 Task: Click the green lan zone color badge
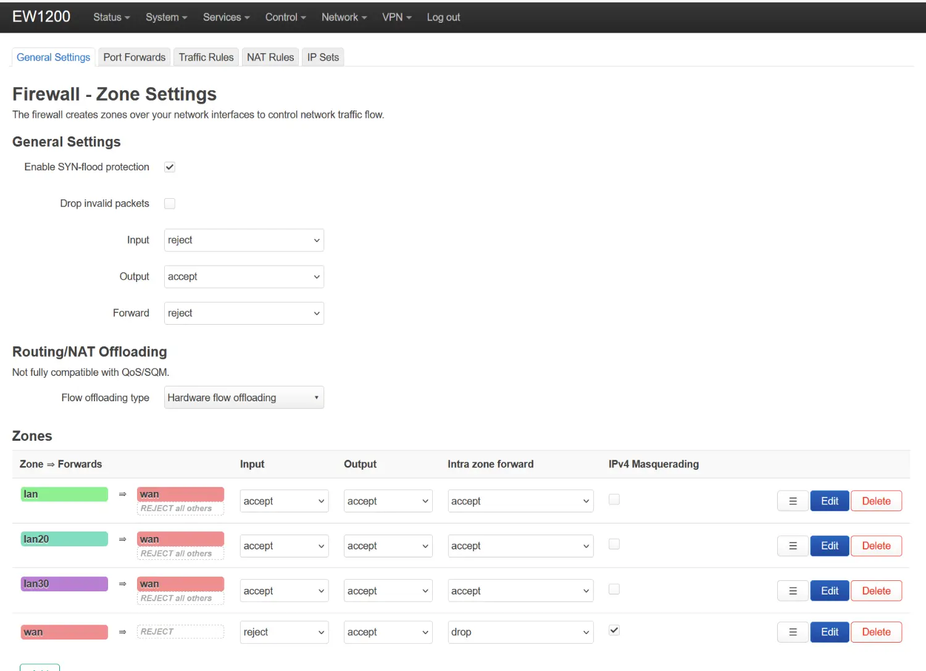[64, 494]
